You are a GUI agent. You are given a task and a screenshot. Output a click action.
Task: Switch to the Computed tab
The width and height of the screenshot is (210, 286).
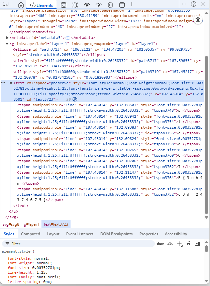pos(30,234)
